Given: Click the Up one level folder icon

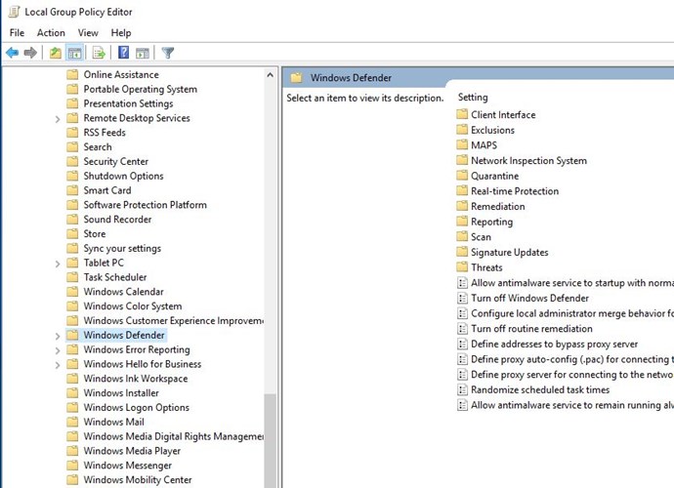Looking at the screenshot, I should click(56, 53).
